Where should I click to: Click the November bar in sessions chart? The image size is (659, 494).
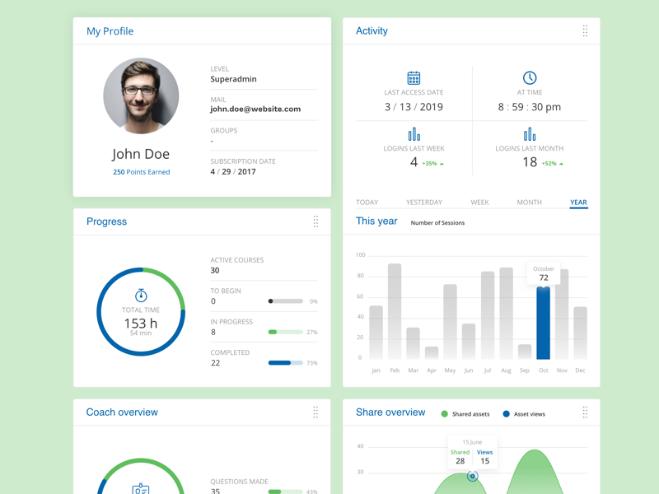click(562, 315)
